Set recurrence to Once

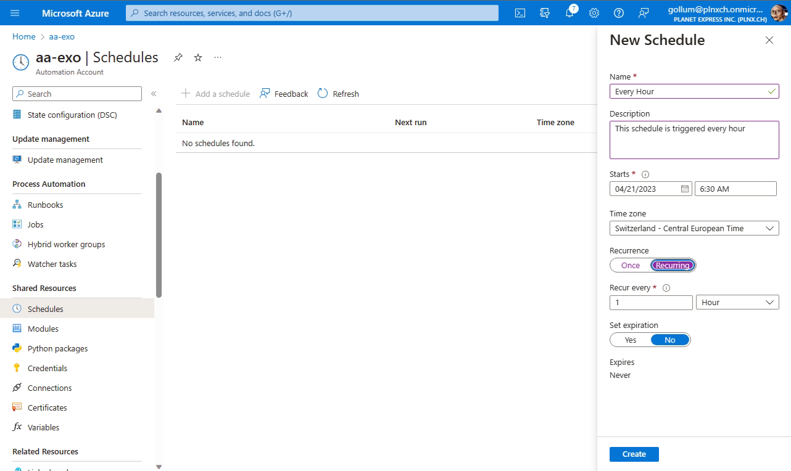tap(631, 265)
